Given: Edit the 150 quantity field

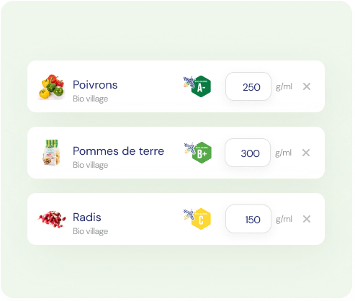Looking at the screenshot, I should click(x=248, y=219).
